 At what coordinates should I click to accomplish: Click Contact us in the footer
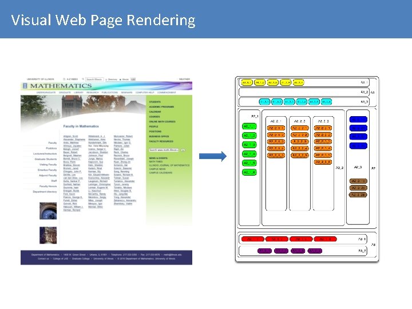tap(43, 259)
